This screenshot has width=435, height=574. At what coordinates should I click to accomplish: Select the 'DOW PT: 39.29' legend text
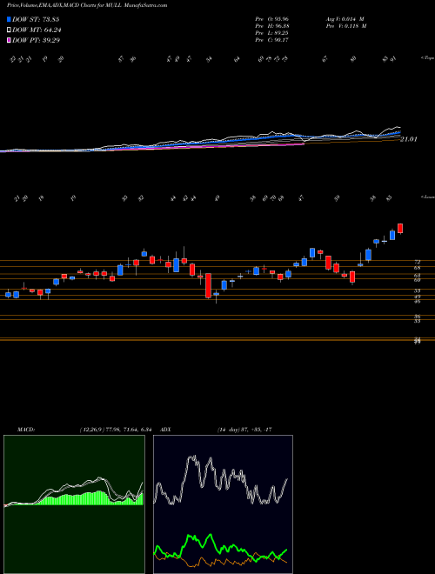[x=36, y=40]
